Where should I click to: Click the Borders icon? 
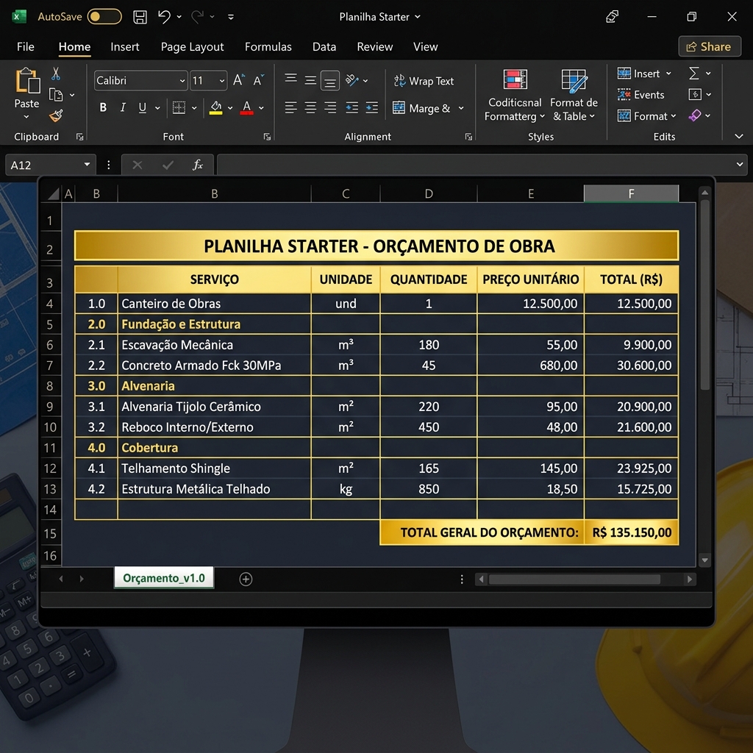[x=179, y=107]
